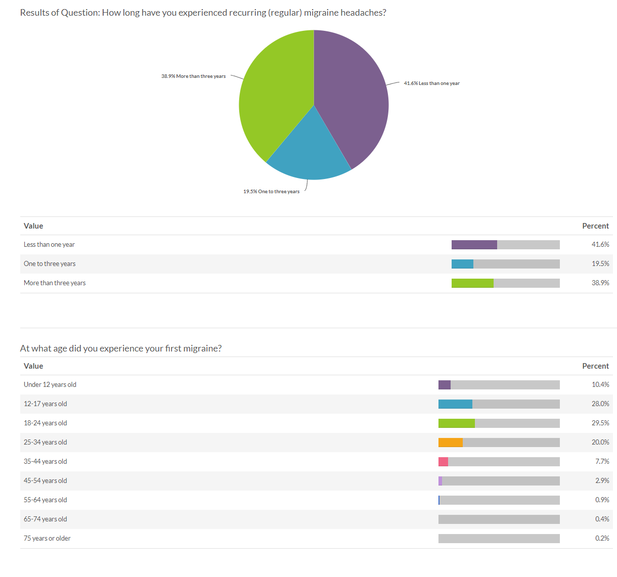Click the purple bar for Less than one year

pos(474,244)
